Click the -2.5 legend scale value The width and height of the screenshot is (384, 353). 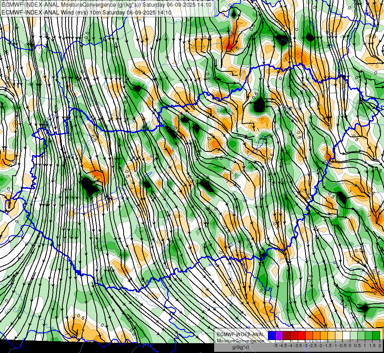pyautogui.click(x=313, y=346)
